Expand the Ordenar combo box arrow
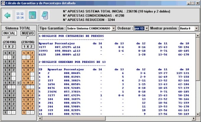This screenshot has height=122, width=201. 147,28
